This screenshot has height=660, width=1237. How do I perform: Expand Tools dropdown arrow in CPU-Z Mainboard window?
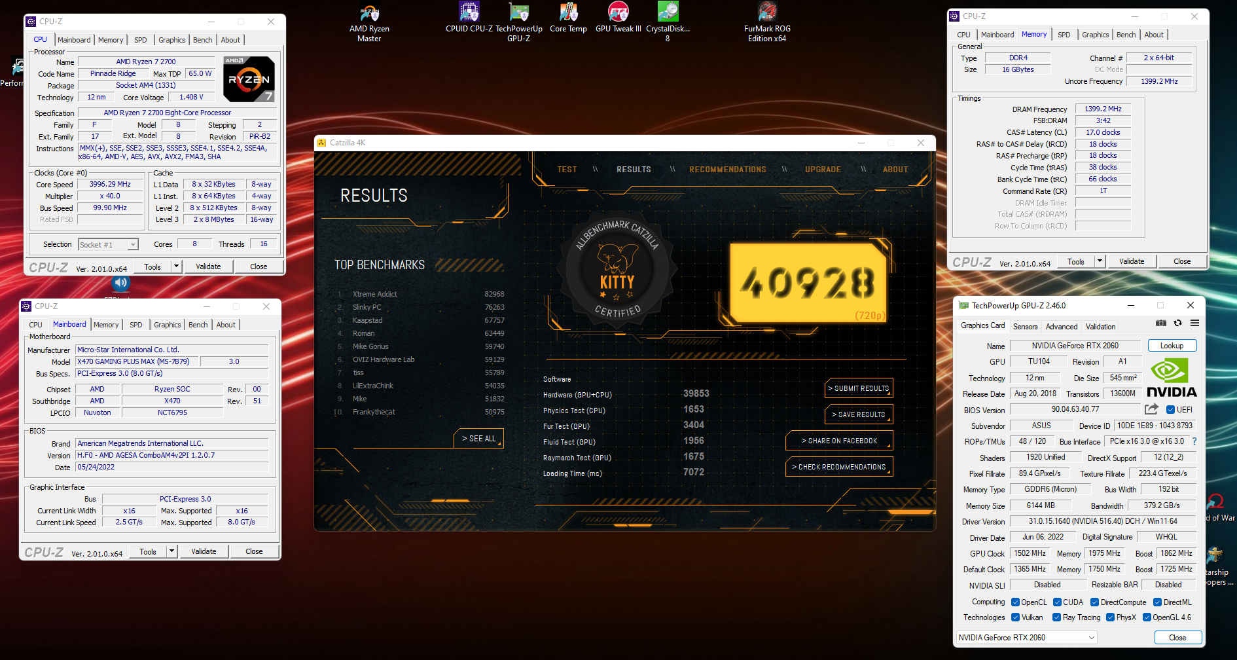tap(171, 551)
